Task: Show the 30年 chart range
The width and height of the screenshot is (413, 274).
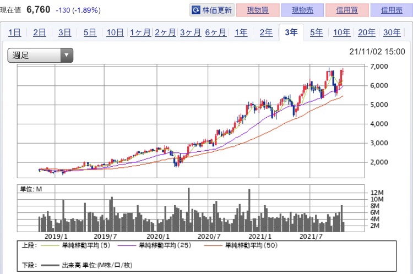Action: [x=392, y=32]
